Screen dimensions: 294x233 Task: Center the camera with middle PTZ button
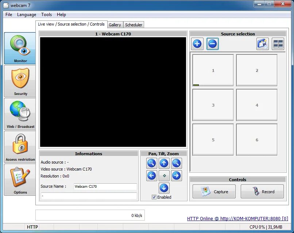click(x=164, y=176)
